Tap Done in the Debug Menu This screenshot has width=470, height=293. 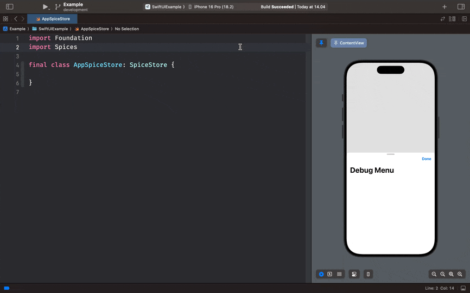426,159
